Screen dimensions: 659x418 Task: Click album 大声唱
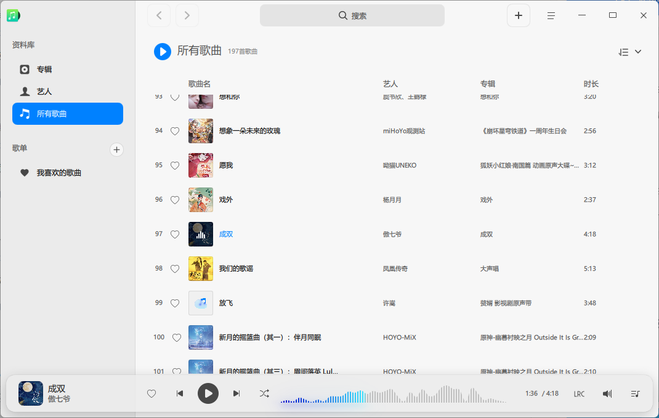coord(489,269)
